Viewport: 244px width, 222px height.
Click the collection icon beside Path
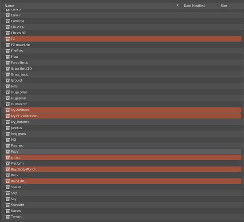pyautogui.click(x=8, y=151)
